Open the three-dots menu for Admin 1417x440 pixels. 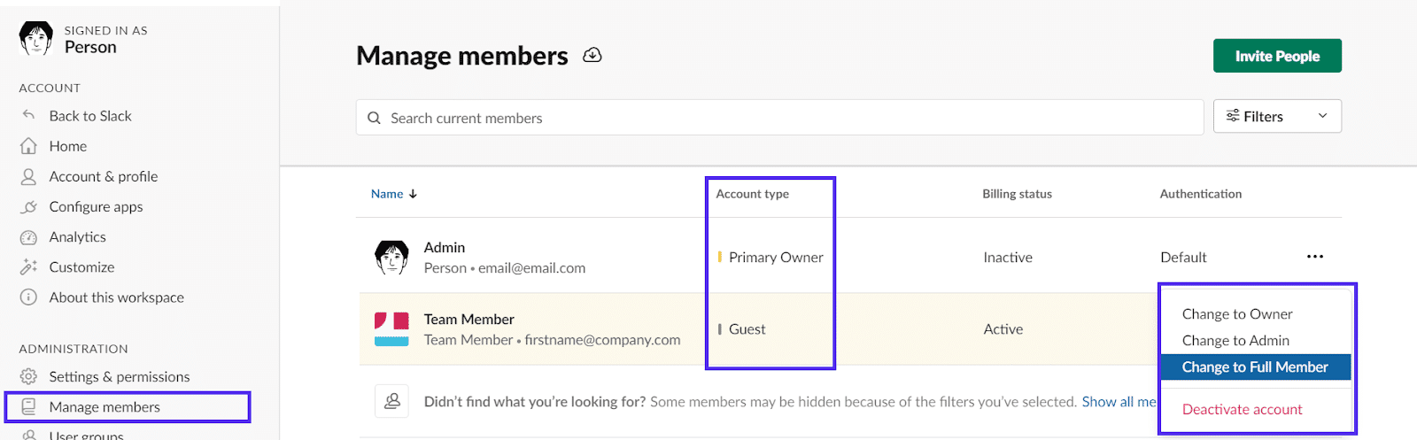[x=1315, y=257]
